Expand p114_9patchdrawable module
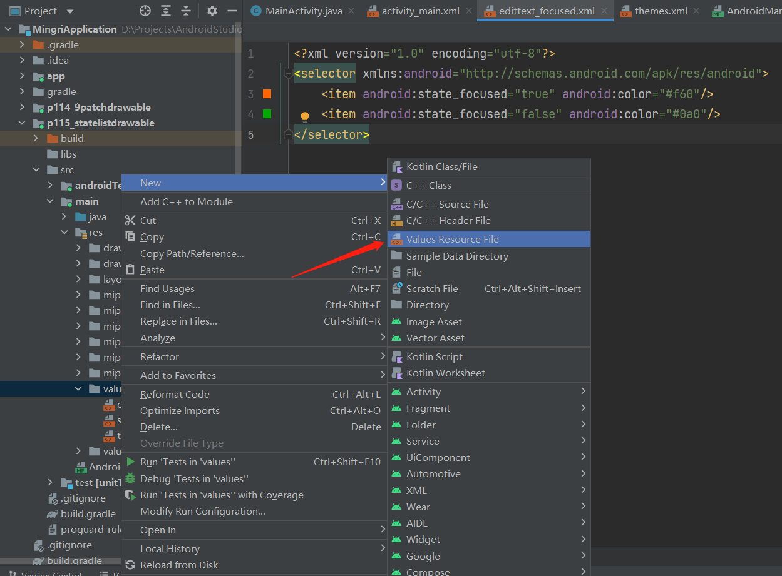This screenshot has width=782, height=576. pyautogui.click(x=22, y=107)
